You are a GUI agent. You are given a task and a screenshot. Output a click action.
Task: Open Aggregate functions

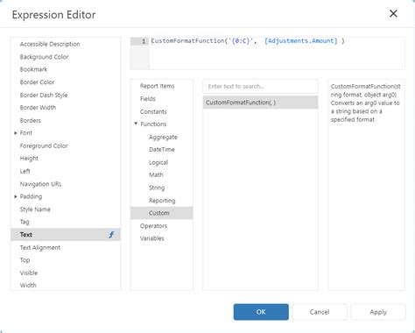[162, 137]
